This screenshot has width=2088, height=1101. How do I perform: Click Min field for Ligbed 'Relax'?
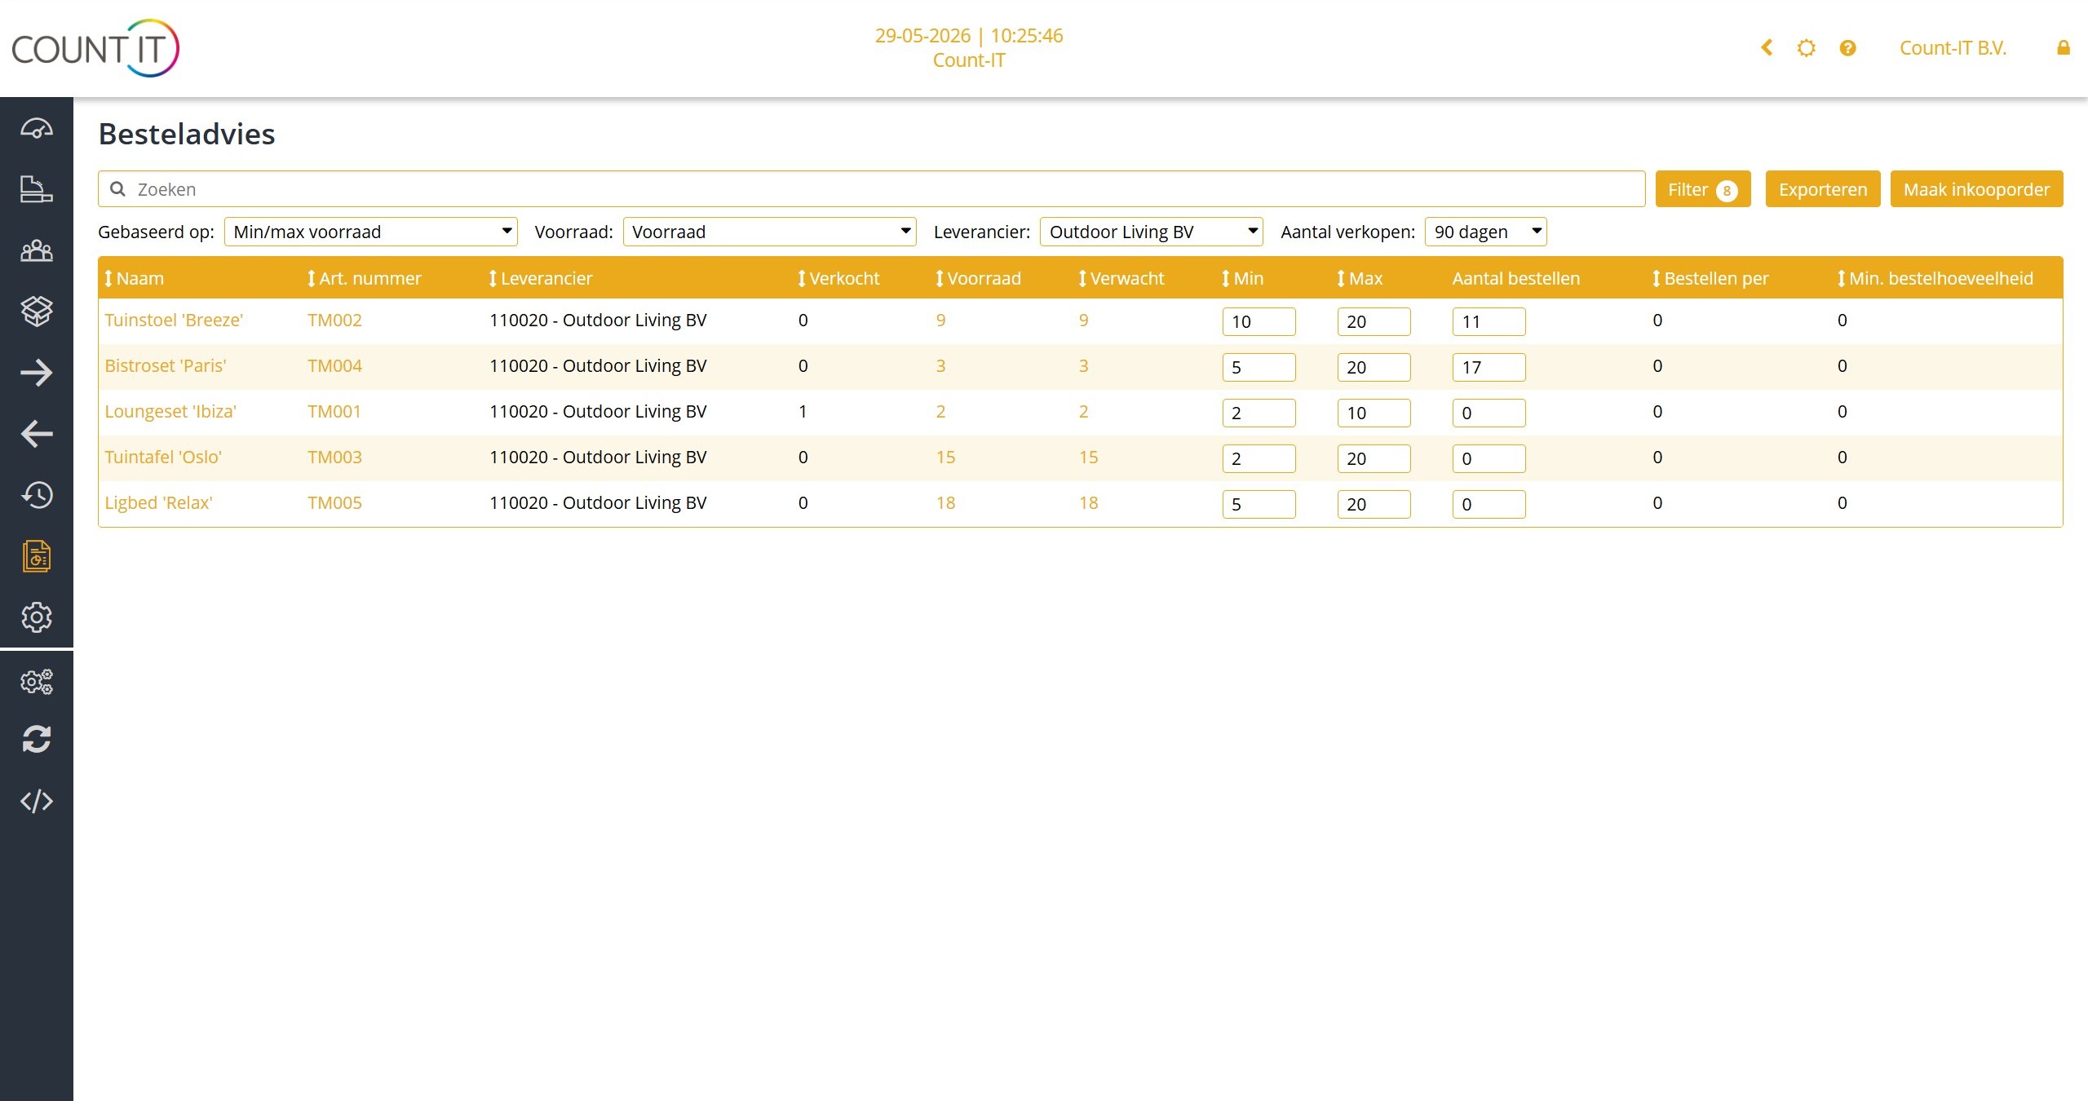pyautogui.click(x=1259, y=504)
